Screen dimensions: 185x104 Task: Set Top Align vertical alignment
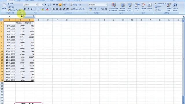[x=54, y=5]
